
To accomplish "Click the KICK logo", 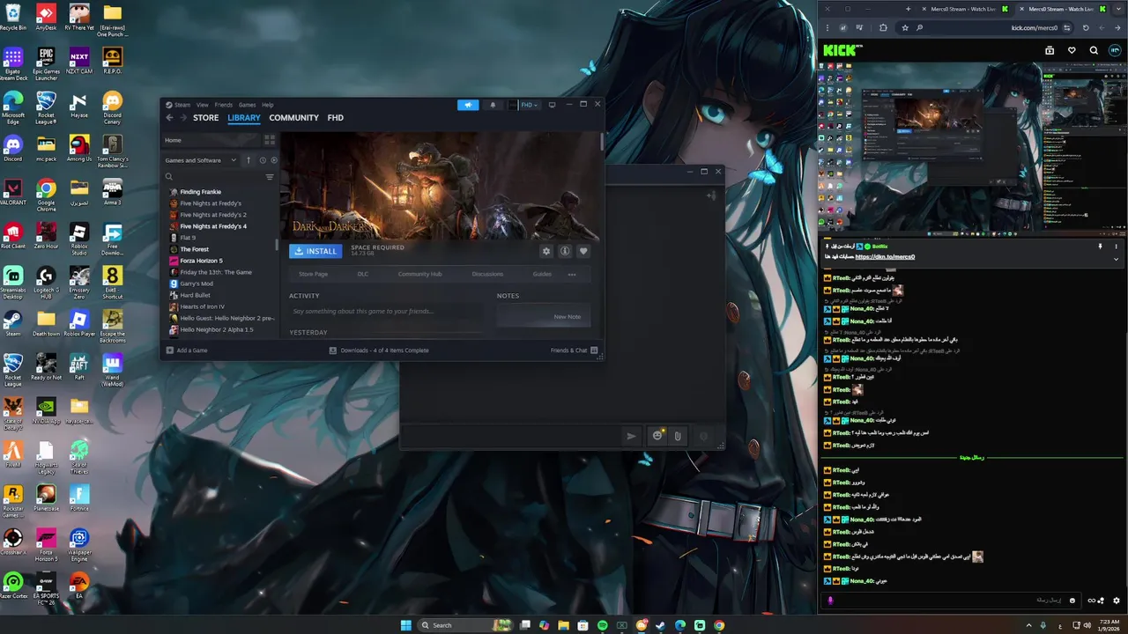I will click(x=842, y=50).
